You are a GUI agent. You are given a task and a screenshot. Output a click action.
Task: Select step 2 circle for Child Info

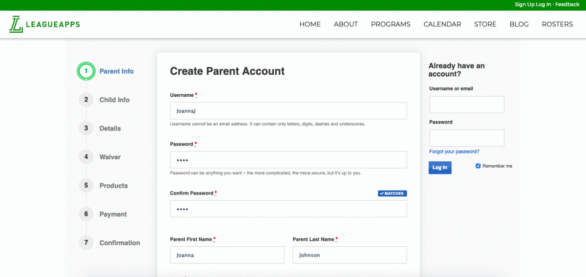click(86, 100)
